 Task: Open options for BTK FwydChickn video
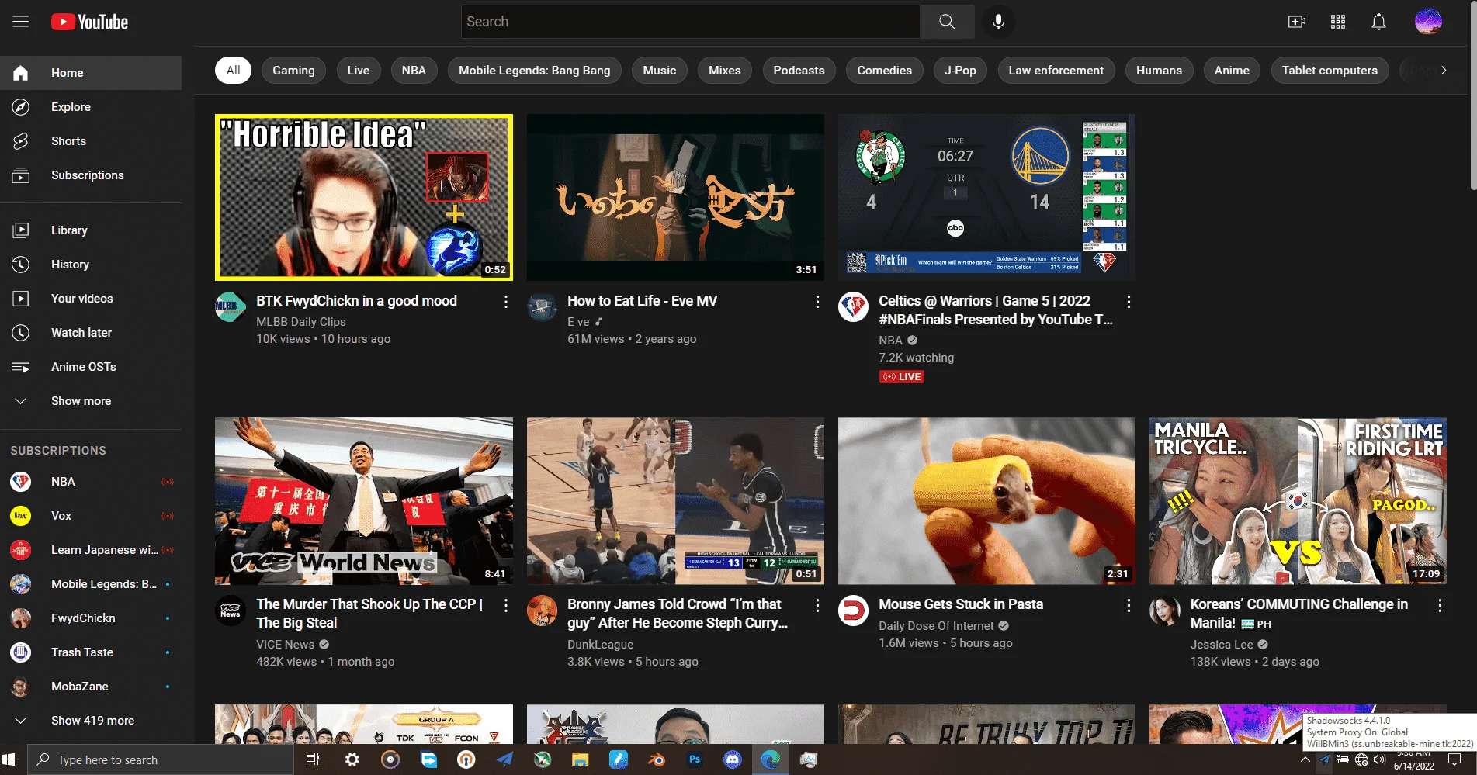[506, 302]
